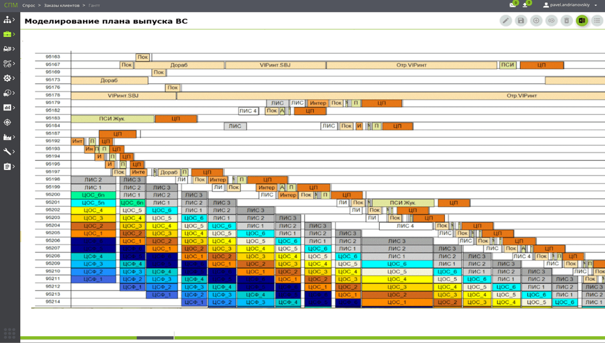Expand the wrench tools sidebar section
The image size is (605, 343).
click(x=9, y=152)
